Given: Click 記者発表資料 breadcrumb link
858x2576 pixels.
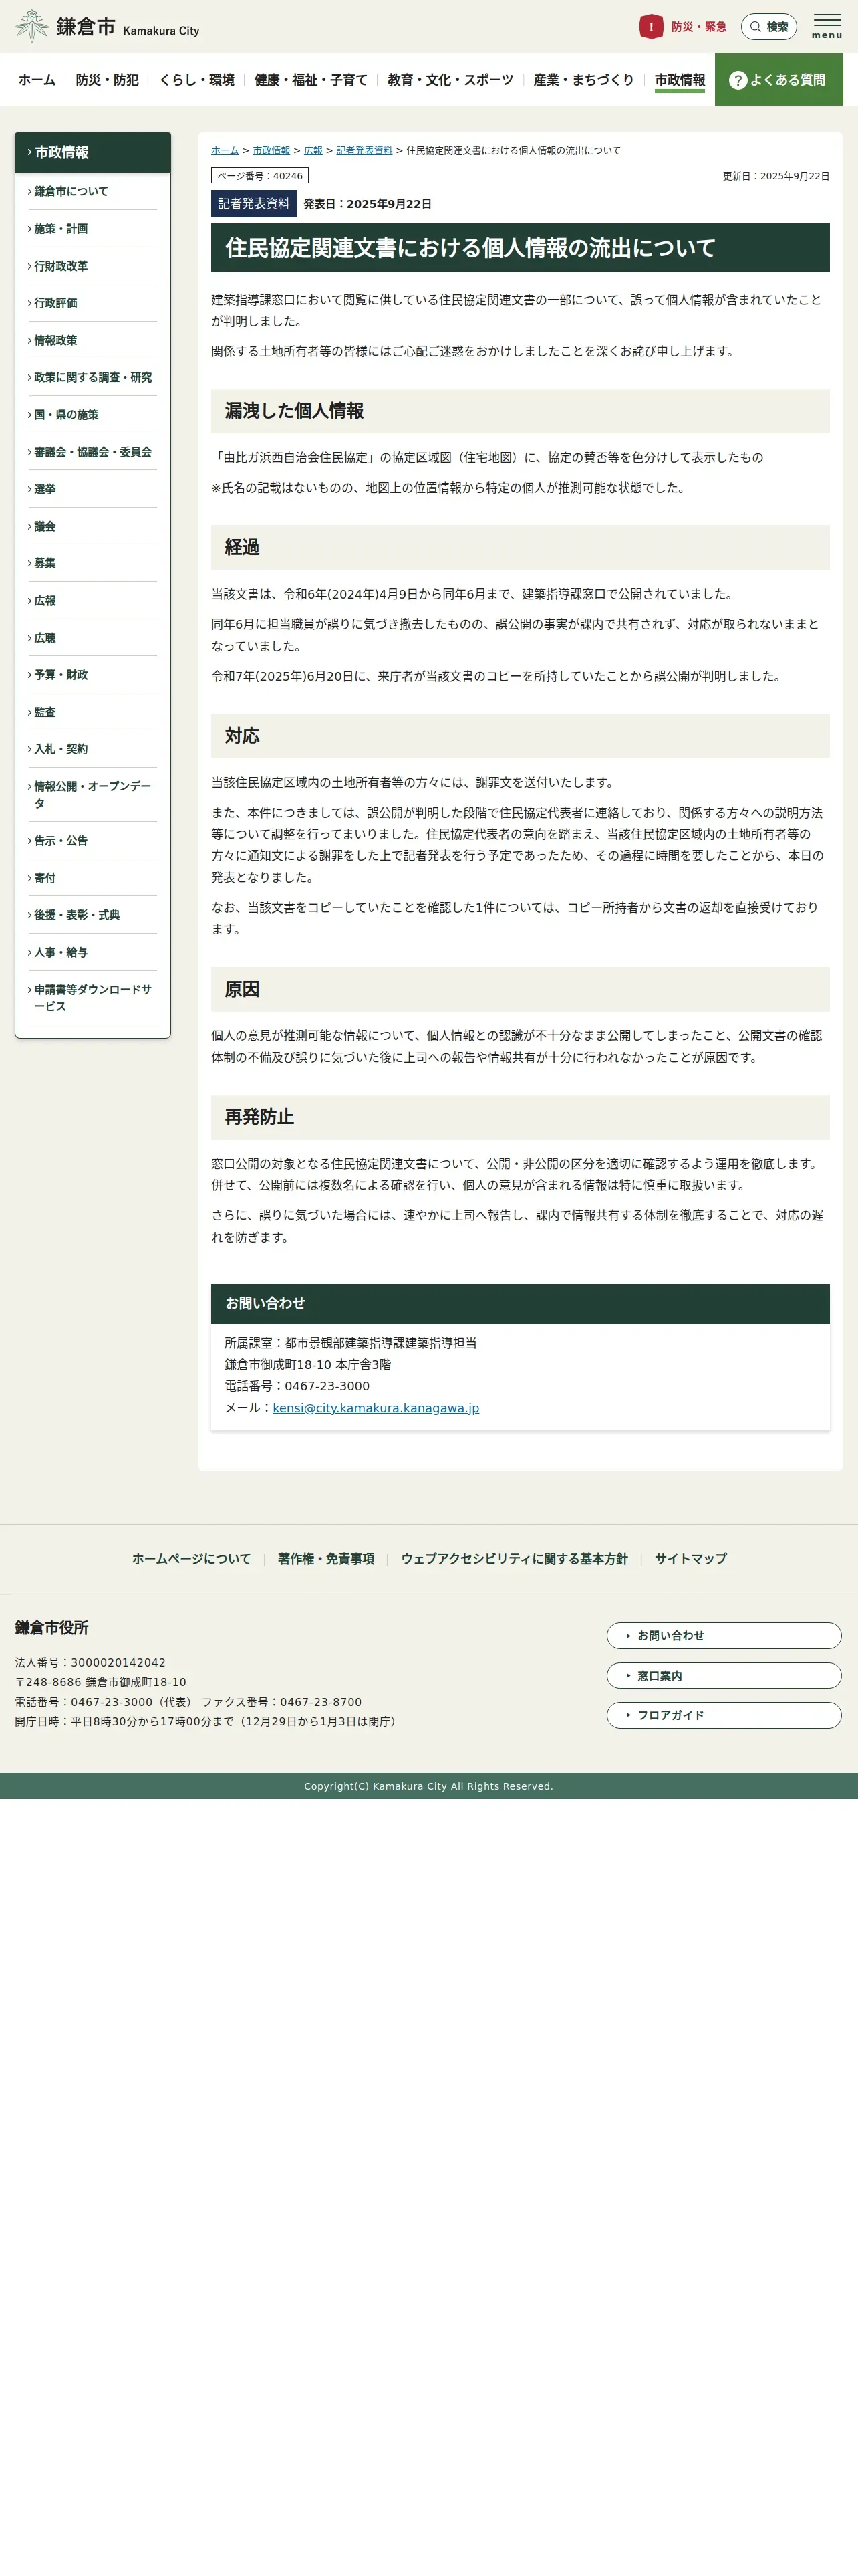Looking at the screenshot, I should click(x=365, y=151).
